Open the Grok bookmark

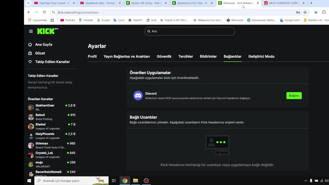pos(151,20)
